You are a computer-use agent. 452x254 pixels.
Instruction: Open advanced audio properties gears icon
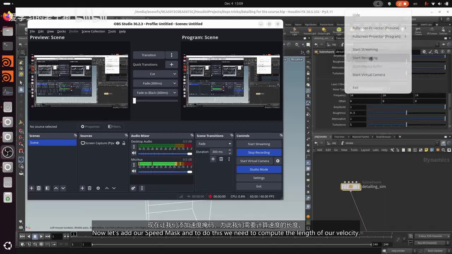(133, 188)
